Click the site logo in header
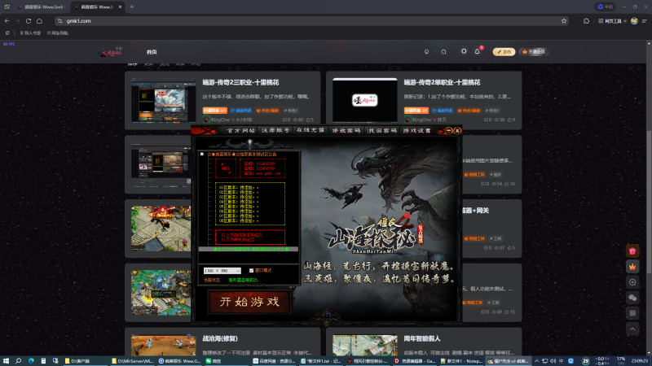Image resolution: width=652 pixels, height=366 pixels. (111, 52)
